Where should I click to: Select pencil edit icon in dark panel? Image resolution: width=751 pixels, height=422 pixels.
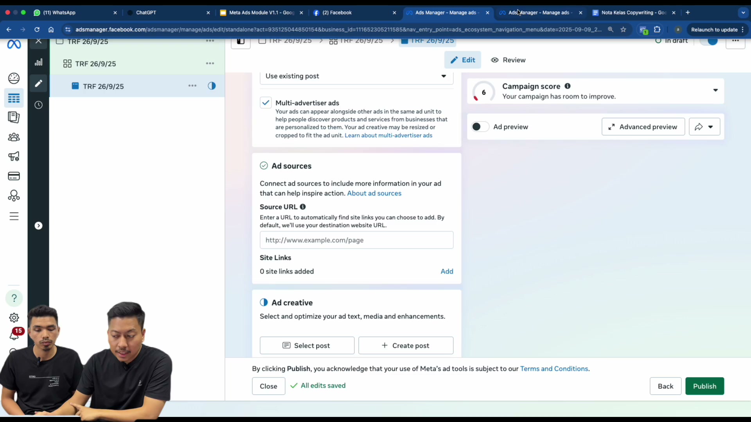38,83
